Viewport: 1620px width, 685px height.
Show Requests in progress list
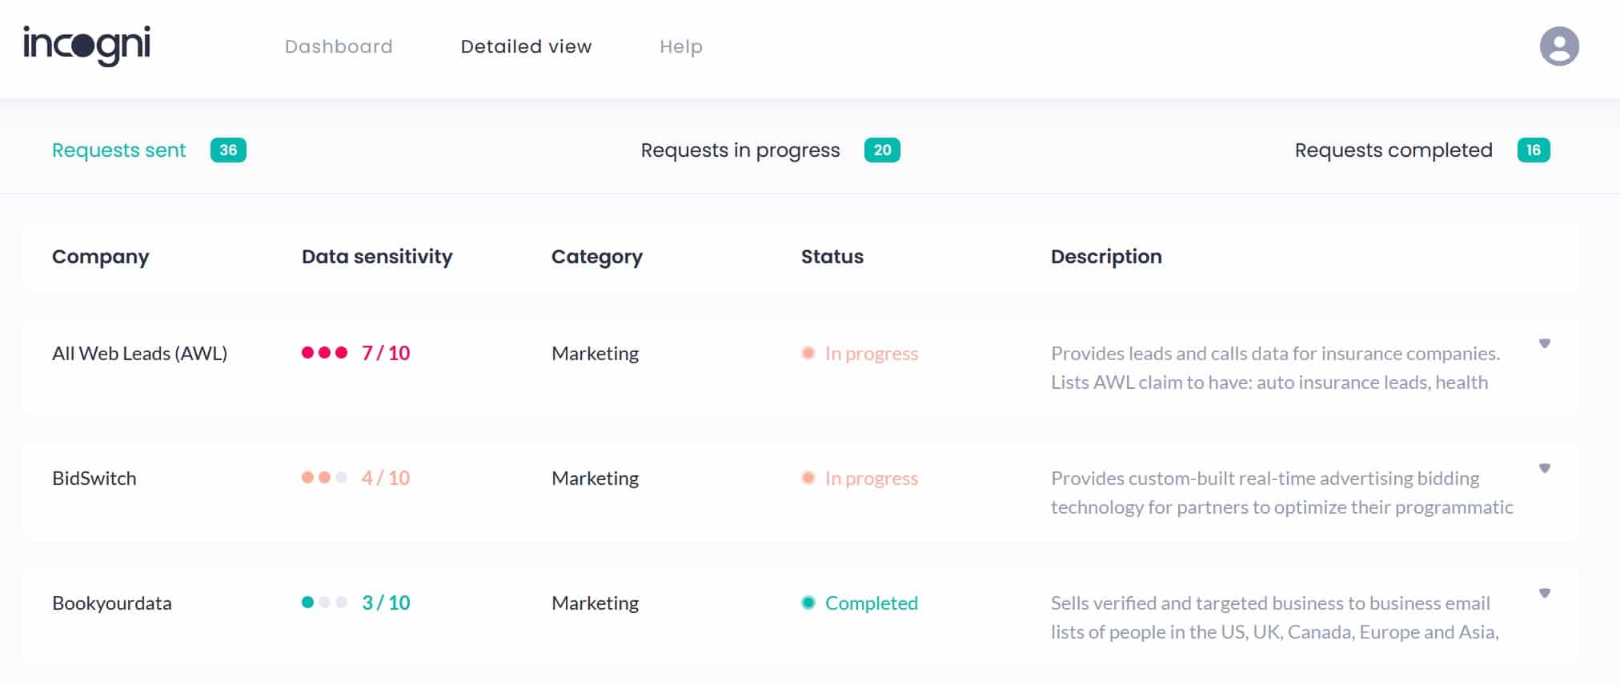[x=740, y=150]
